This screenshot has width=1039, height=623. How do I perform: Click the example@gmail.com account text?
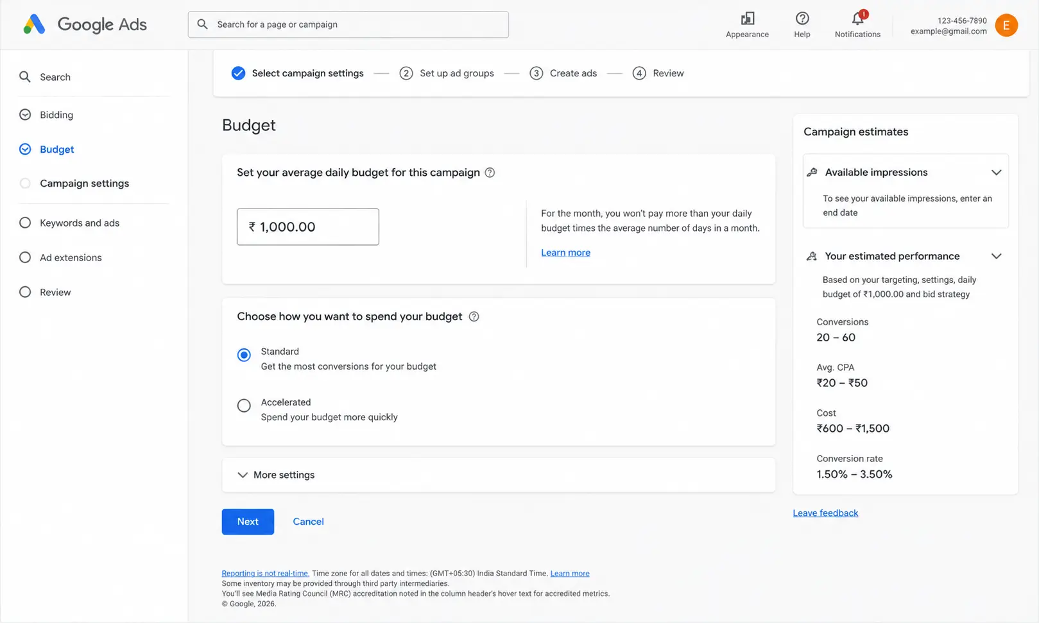point(949,31)
